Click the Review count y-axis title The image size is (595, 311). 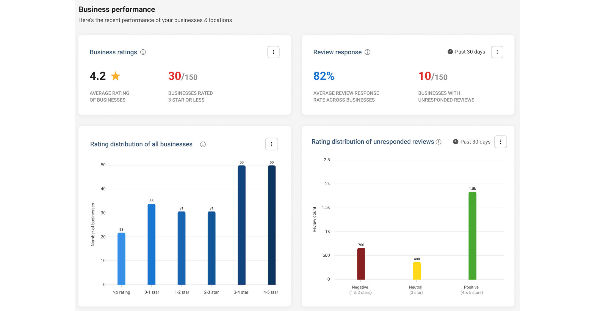(314, 220)
